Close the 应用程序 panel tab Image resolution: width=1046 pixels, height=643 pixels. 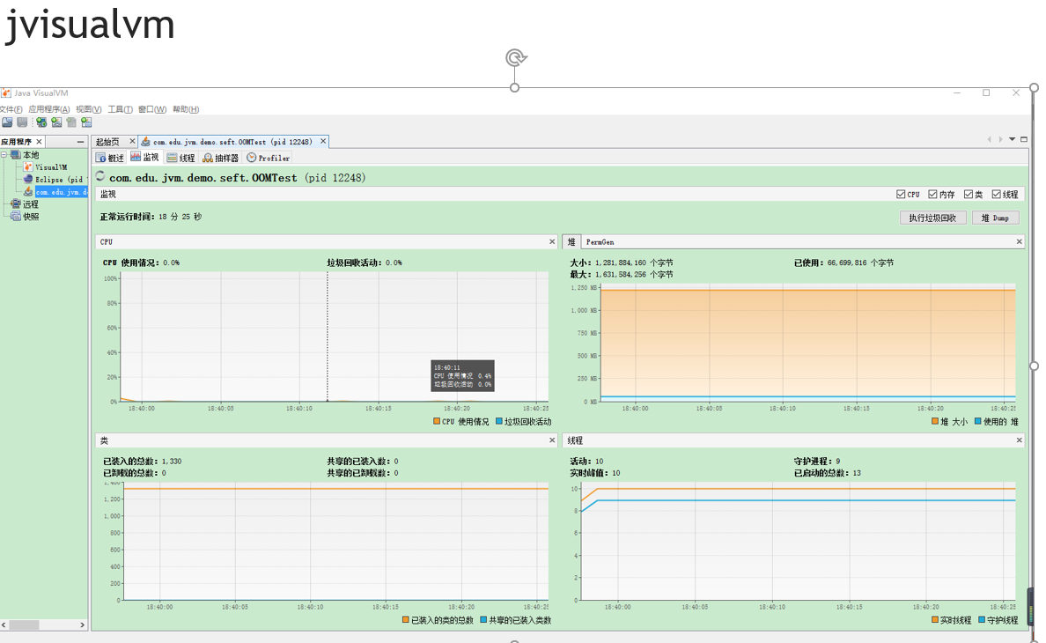(x=39, y=142)
